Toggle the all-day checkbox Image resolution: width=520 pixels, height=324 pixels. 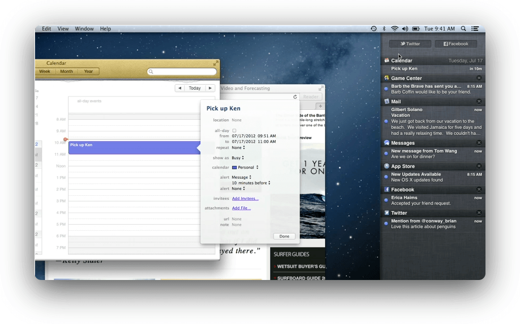tap(234, 131)
